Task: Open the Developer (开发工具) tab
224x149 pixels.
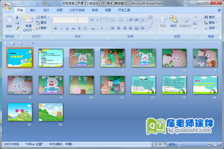Action: [x=124, y=10]
